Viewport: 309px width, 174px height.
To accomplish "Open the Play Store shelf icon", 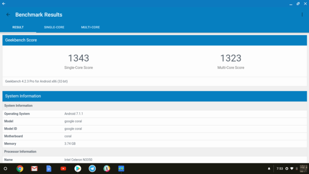I will tap(78, 168).
